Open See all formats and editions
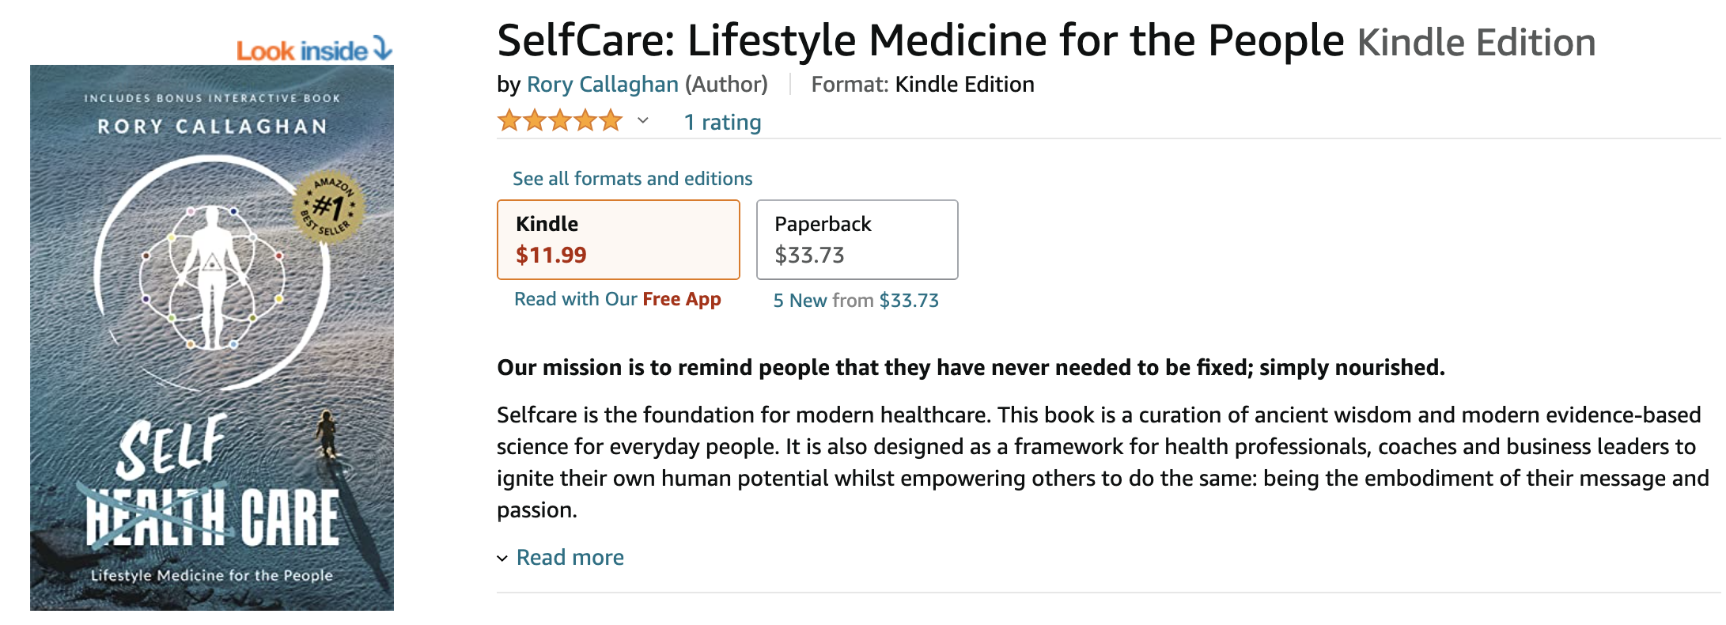Image resolution: width=1726 pixels, height=625 pixels. tap(632, 178)
